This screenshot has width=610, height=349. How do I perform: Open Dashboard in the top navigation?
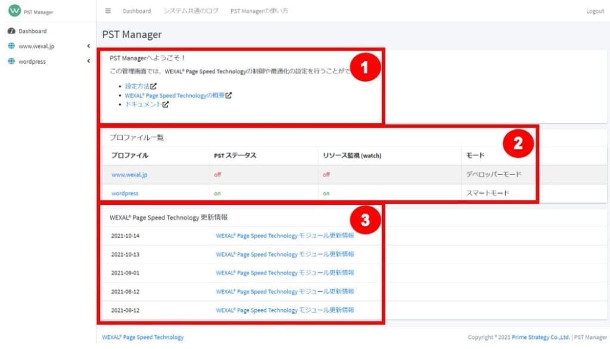click(136, 11)
